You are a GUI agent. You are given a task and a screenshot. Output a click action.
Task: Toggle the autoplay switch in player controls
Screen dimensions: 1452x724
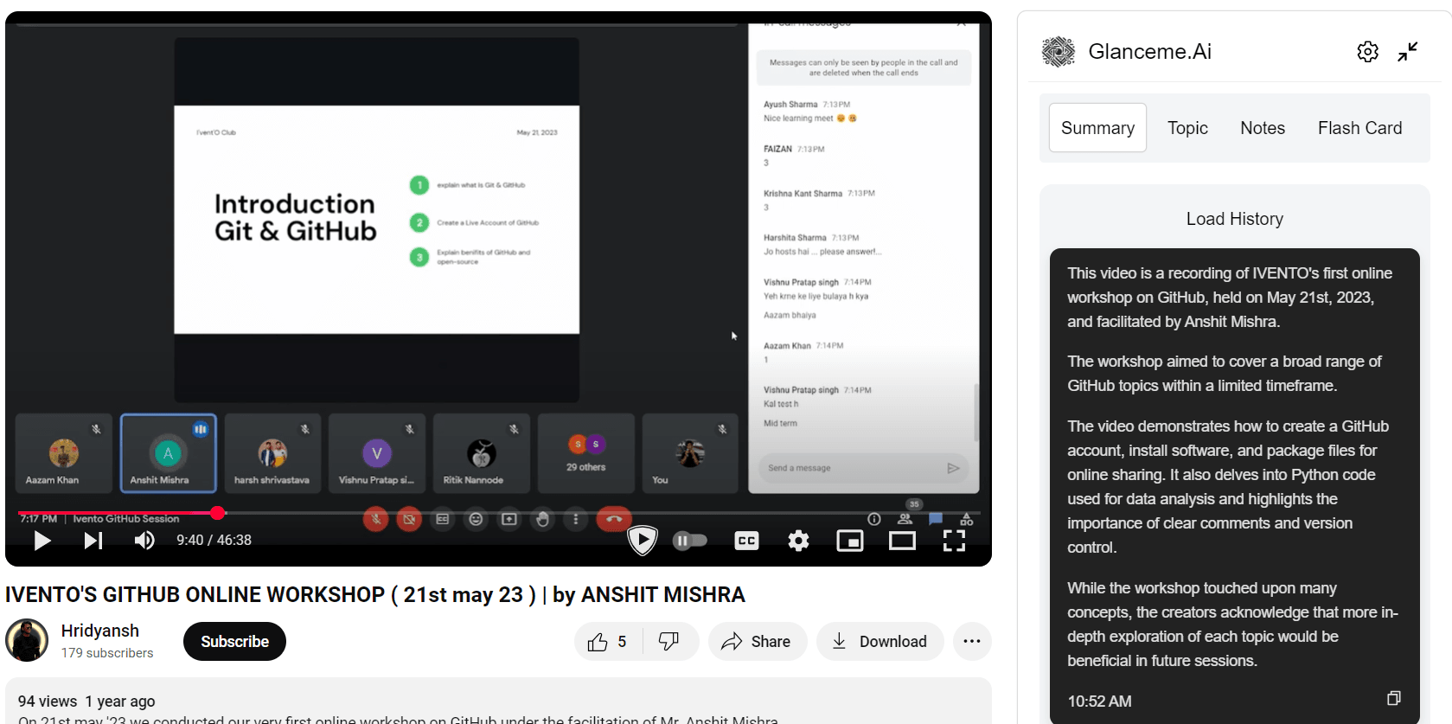click(690, 541)
